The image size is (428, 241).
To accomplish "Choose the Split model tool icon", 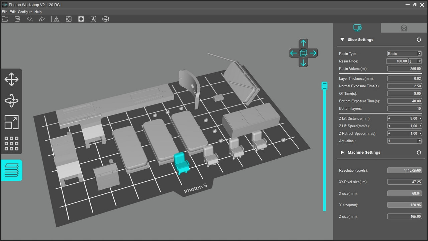I will (x=106, y=19).
